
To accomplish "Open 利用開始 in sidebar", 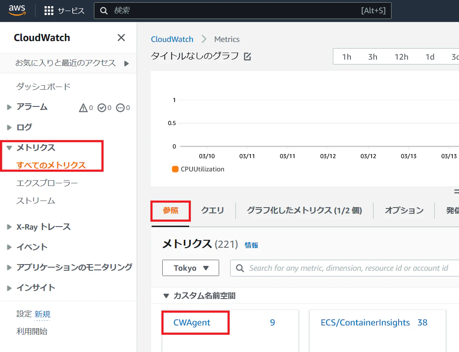I will 32,332.
